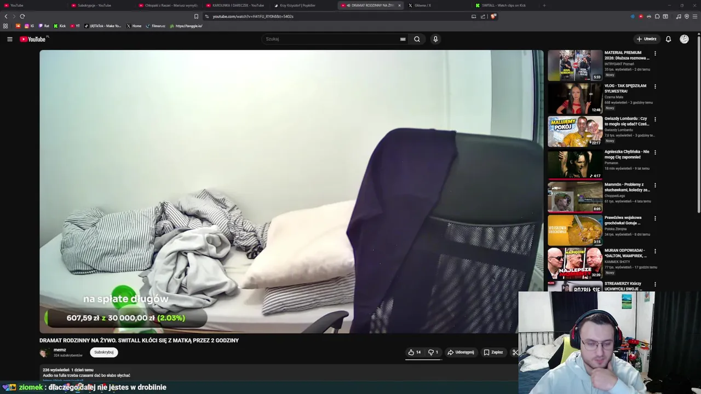
Task: Like the video with thumbs up
Action: click(415, 352)
